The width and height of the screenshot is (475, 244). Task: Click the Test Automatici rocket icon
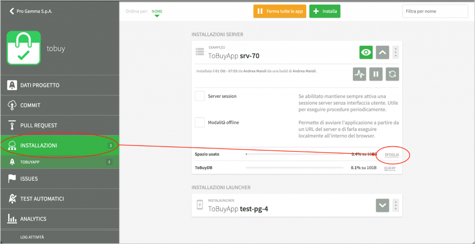[x=12, y=199]
